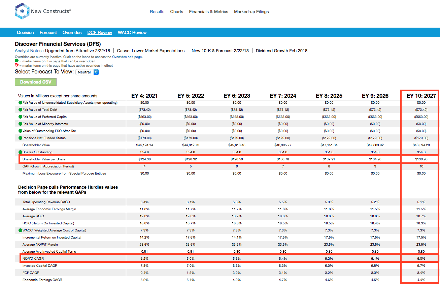
Task: Click override dot for Shares Outstanding
Action: (20, 152)
